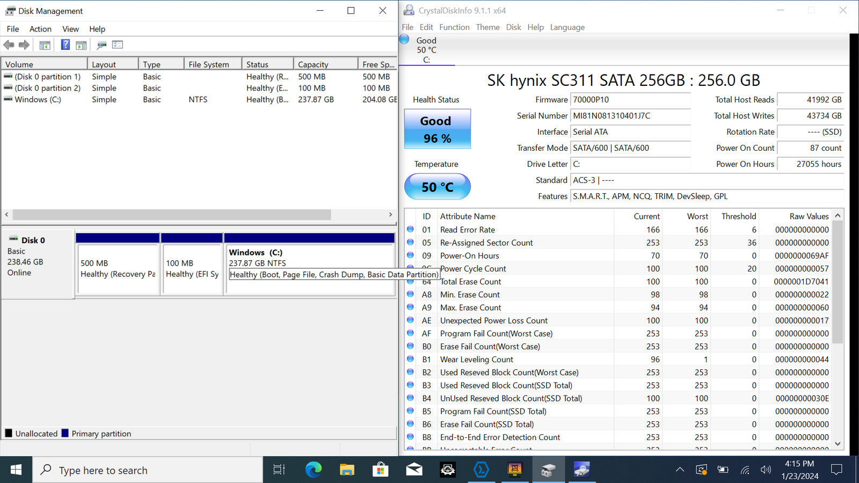Open the Mail app from the taskbar
Viewport: 859px width, 483px height.
(414, 470)
